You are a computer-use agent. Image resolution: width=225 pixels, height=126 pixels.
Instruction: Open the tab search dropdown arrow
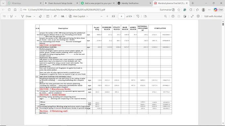click(3, 3)
